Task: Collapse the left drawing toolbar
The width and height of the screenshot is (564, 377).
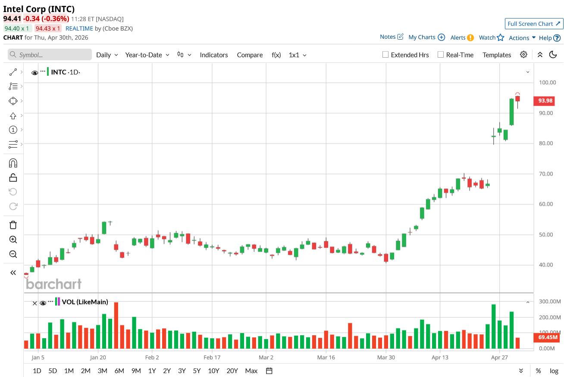Action: tap(13, 272)
